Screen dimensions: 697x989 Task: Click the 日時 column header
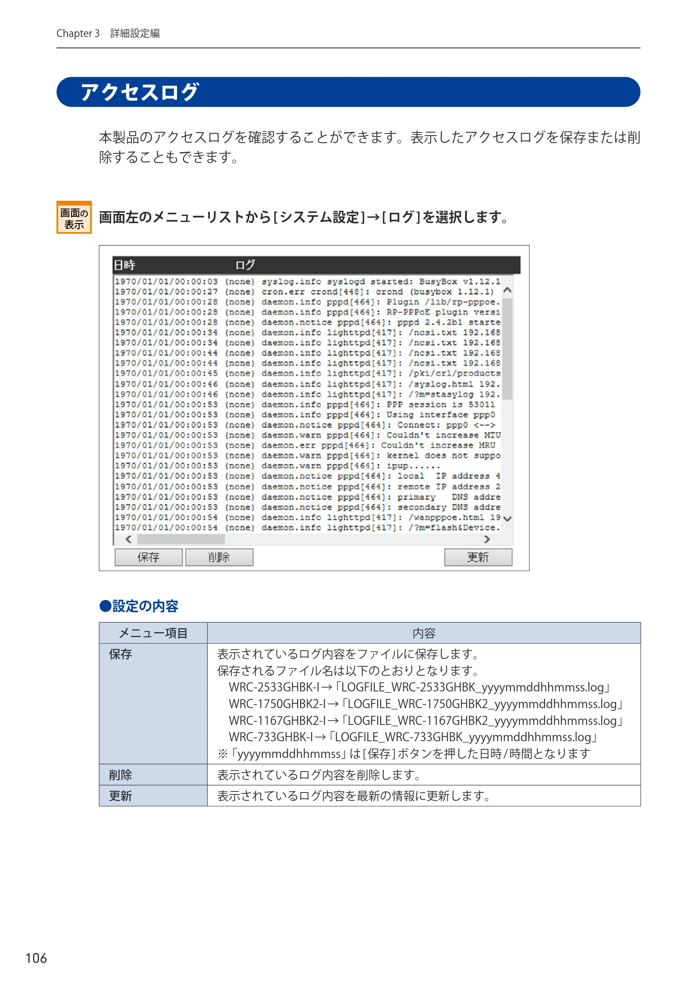124,265
